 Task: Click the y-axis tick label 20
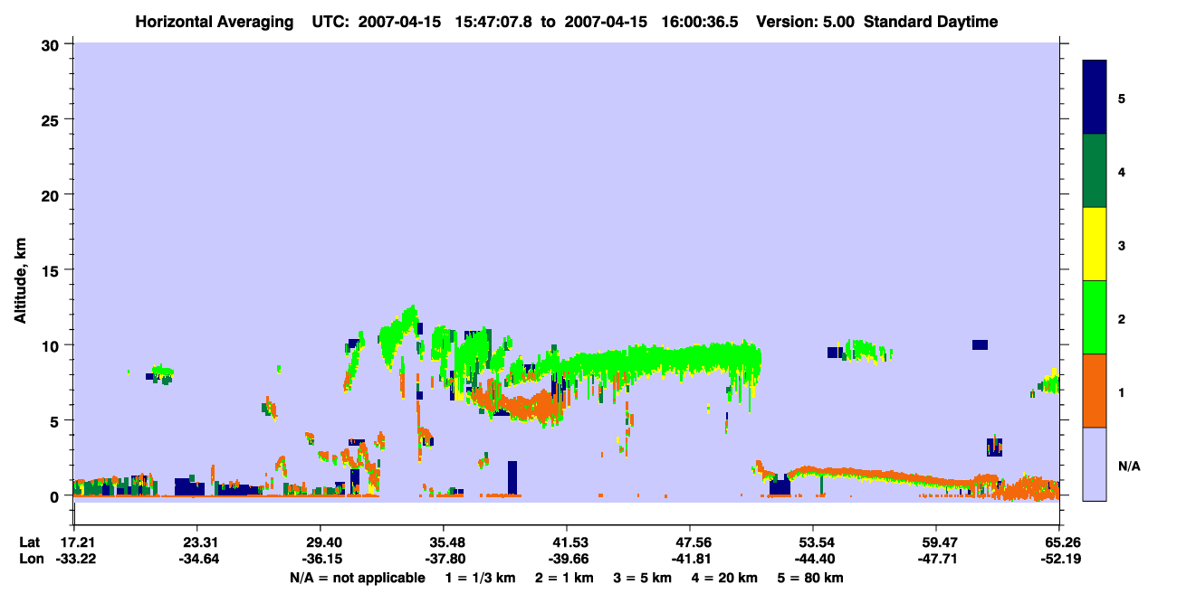click(53, 194)
